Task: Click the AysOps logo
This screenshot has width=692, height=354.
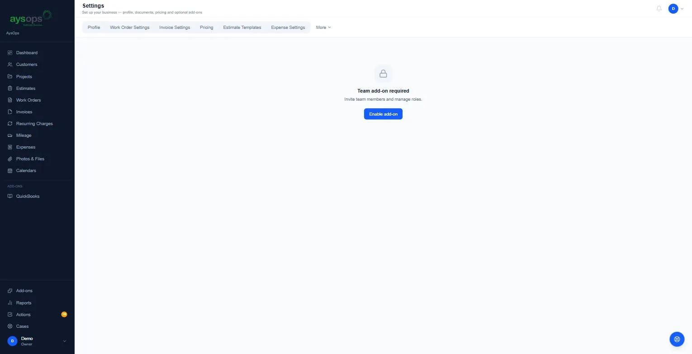Action: click(31, 18)
